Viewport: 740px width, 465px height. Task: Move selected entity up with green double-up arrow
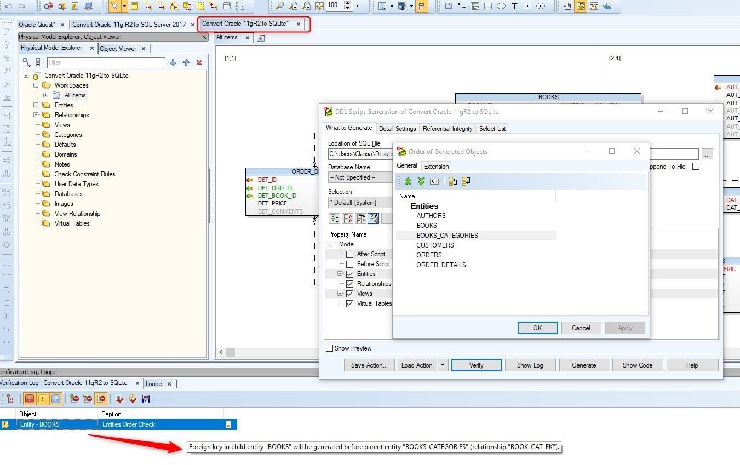point(408,181)
